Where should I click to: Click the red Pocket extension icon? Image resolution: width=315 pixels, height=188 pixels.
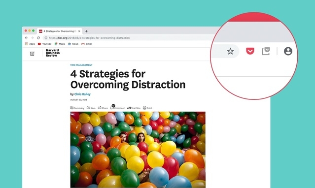250,51
